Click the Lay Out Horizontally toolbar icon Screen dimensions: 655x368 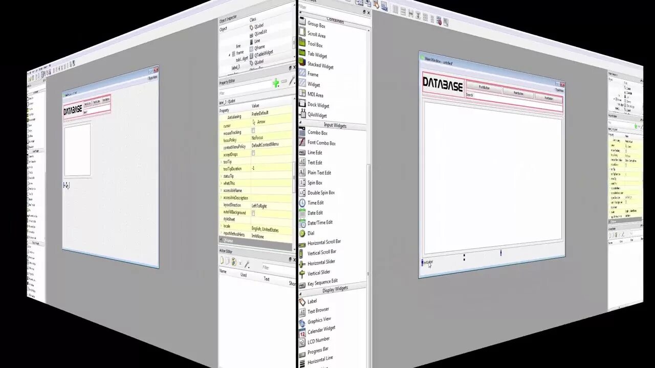[x=395, y=10]
